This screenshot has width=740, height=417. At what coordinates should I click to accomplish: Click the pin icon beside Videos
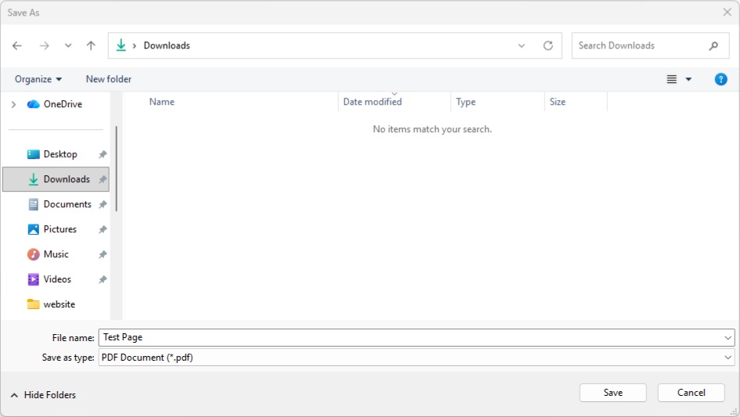pyautogui.click(x=102, y=279)
